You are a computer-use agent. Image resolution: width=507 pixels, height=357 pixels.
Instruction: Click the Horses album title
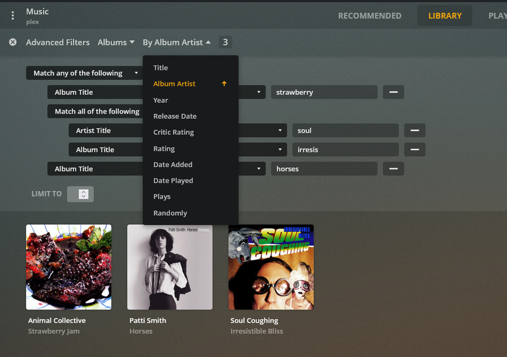click(x=141, y=331)
